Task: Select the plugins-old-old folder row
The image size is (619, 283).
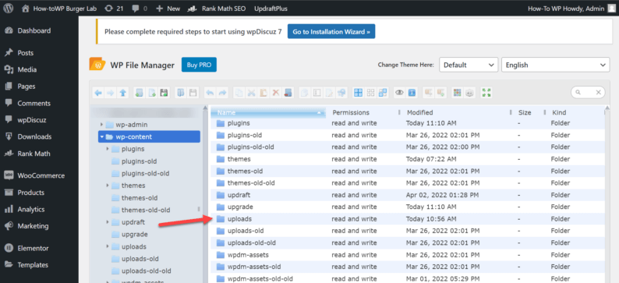Action: point(407,147)
